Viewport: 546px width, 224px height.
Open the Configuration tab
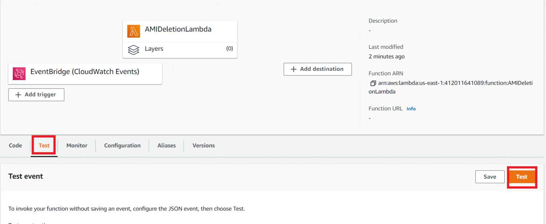click(122, 145)
